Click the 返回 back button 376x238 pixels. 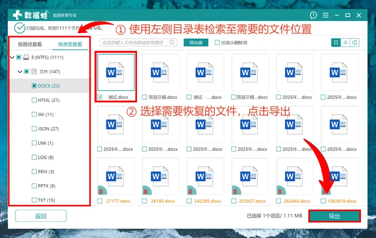click(x=41, y=215)
